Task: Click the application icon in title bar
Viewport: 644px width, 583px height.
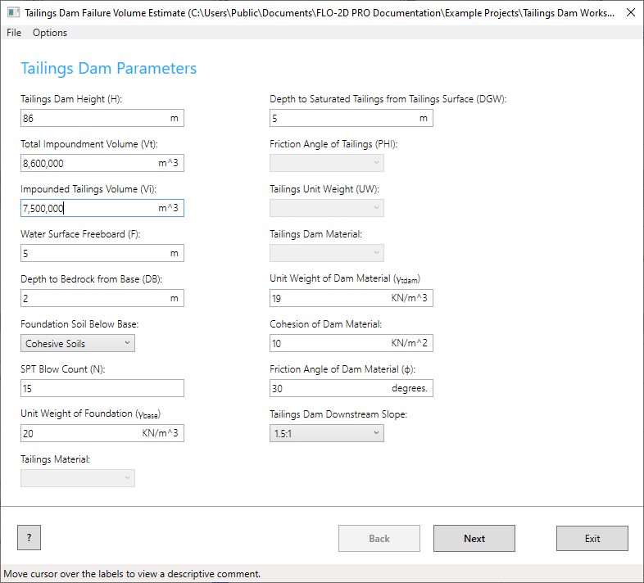Action: point(13,13)
